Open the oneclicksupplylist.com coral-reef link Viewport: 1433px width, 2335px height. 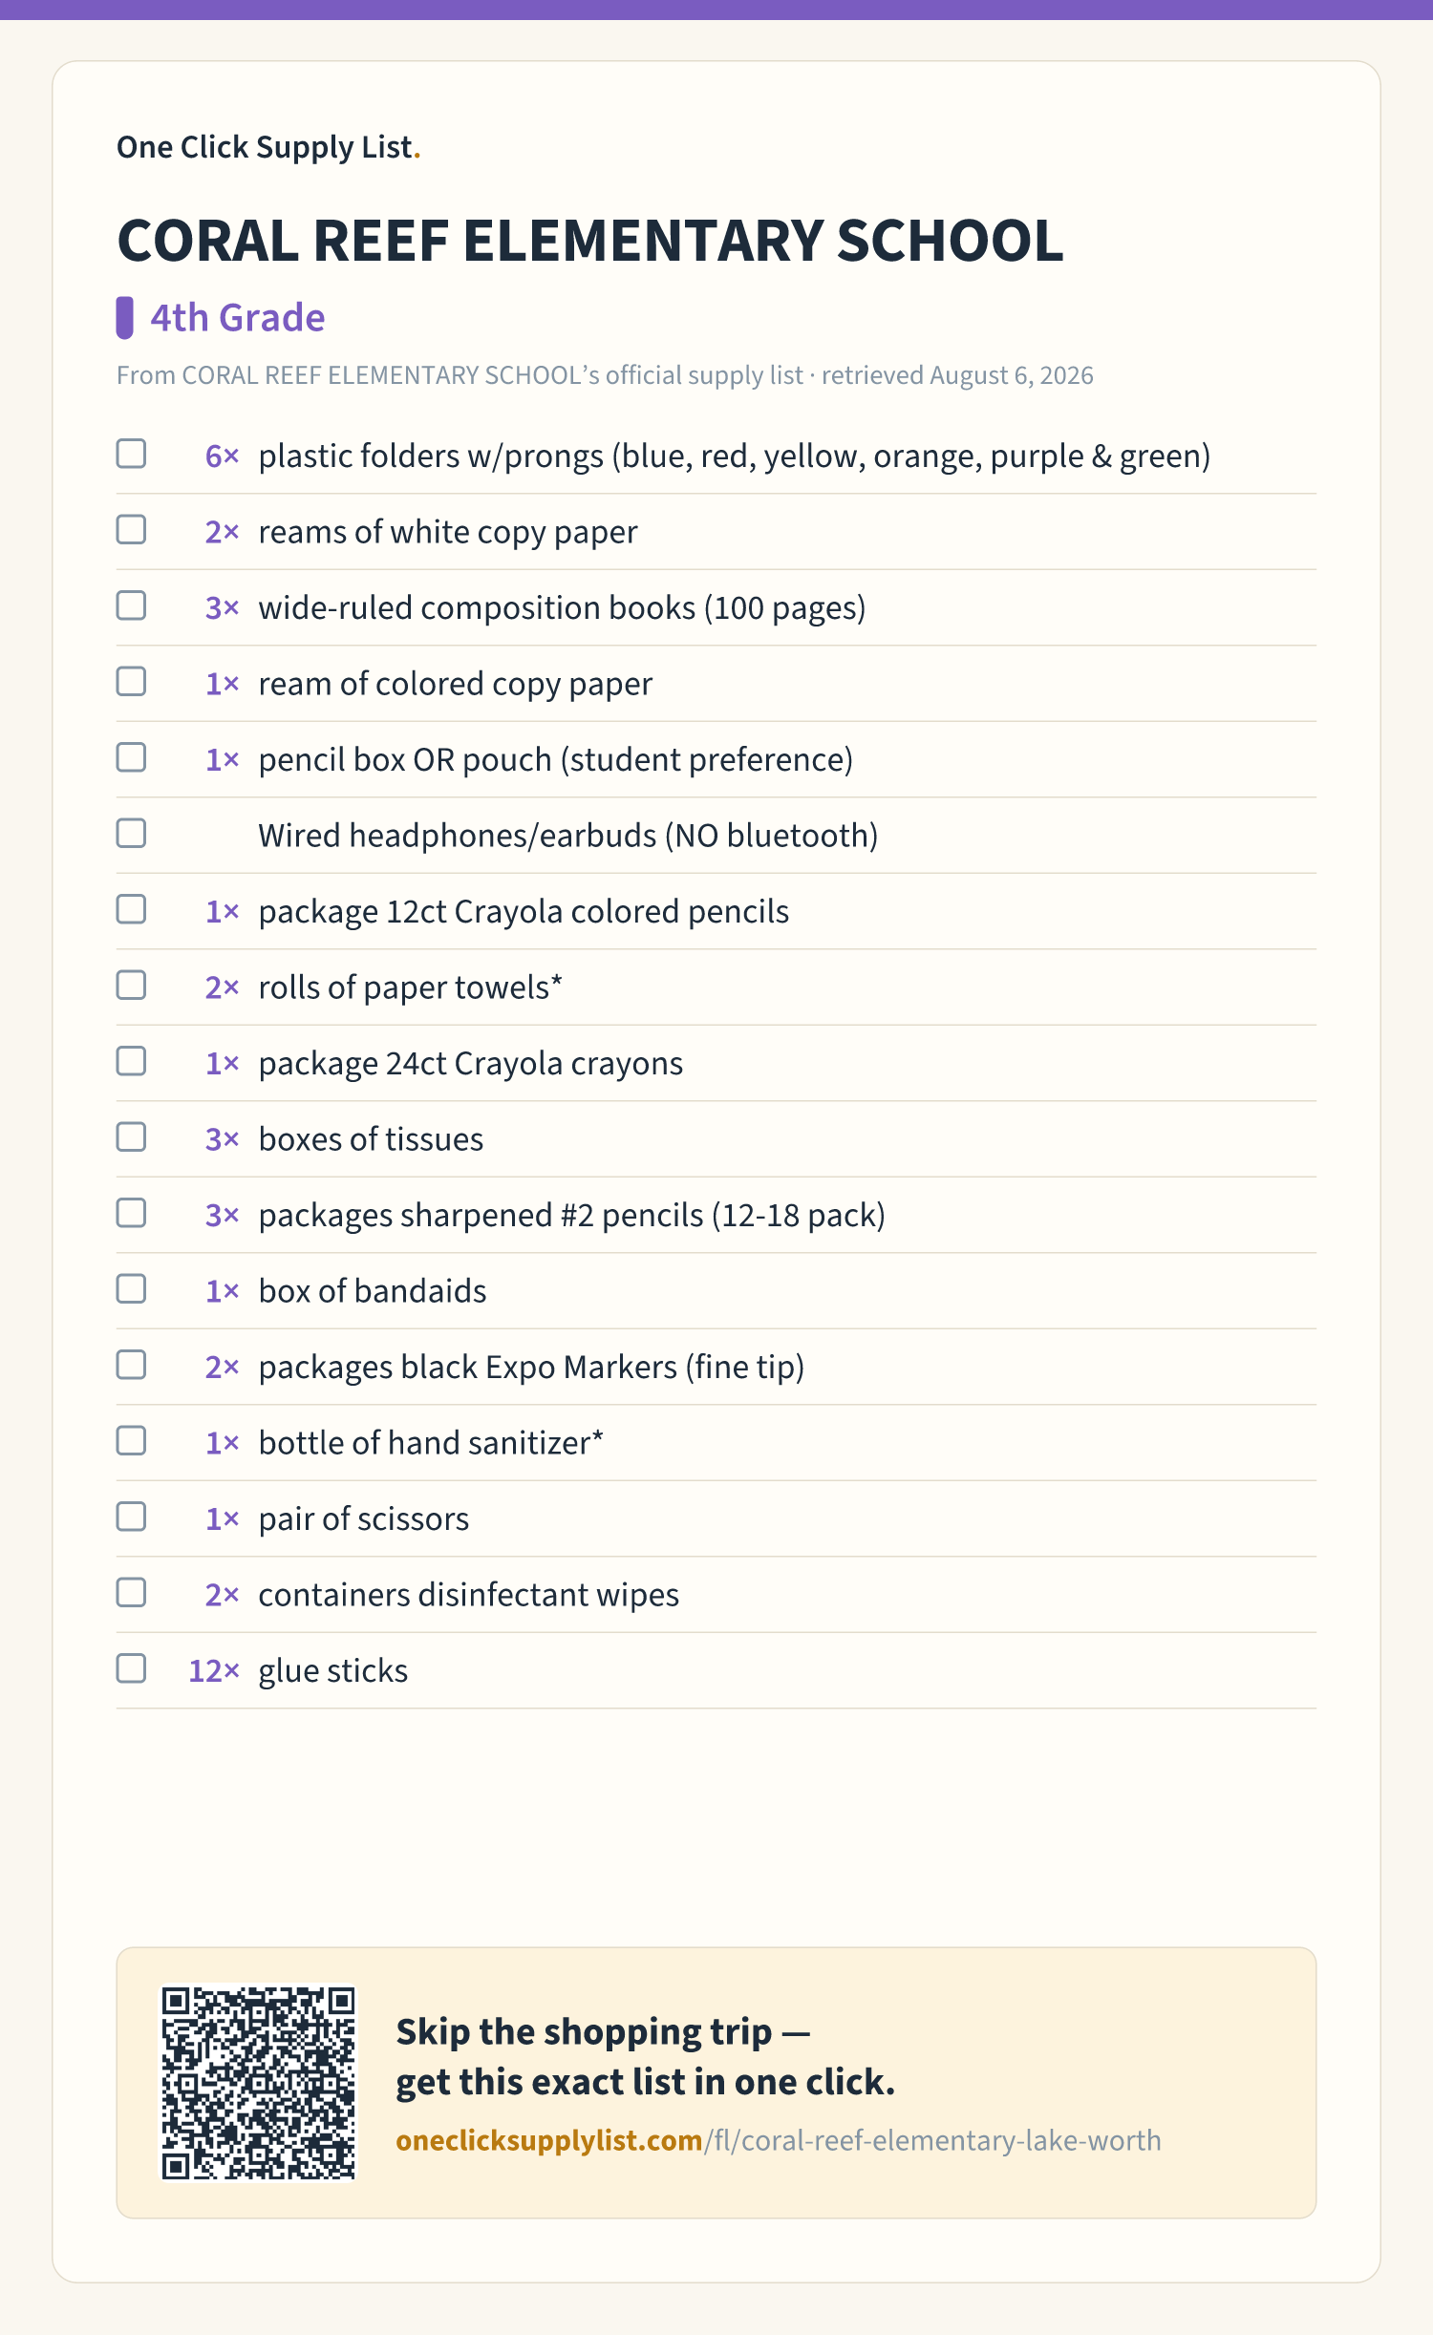click(x=779, y=2140)
